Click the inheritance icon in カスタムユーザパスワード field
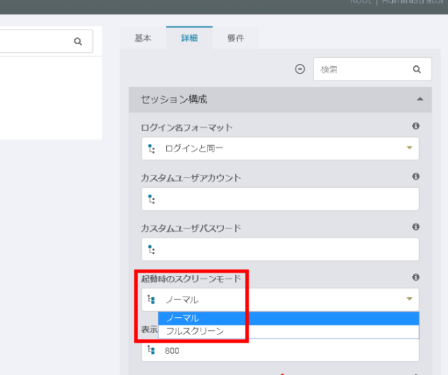Screen dimensions: 448x375 (152, 249)
